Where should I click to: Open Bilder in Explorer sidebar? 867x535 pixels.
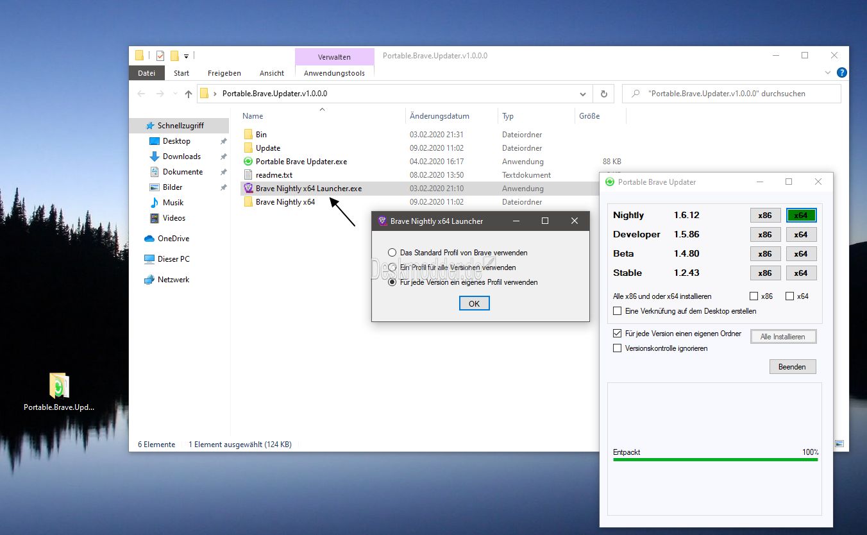click(x=173, y=187)
